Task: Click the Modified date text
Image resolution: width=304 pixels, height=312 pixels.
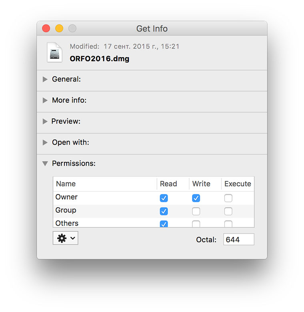Action: [124, 46]
